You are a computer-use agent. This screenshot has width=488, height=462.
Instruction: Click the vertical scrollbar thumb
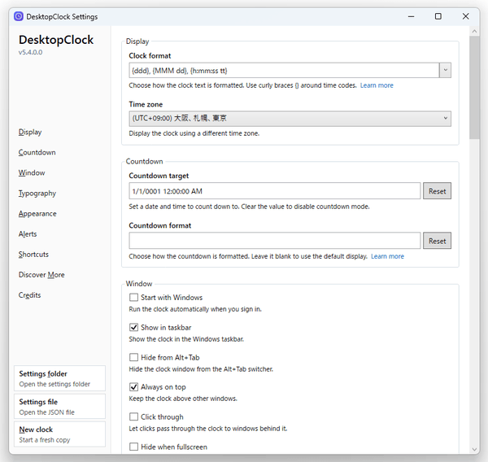(474, 88)
